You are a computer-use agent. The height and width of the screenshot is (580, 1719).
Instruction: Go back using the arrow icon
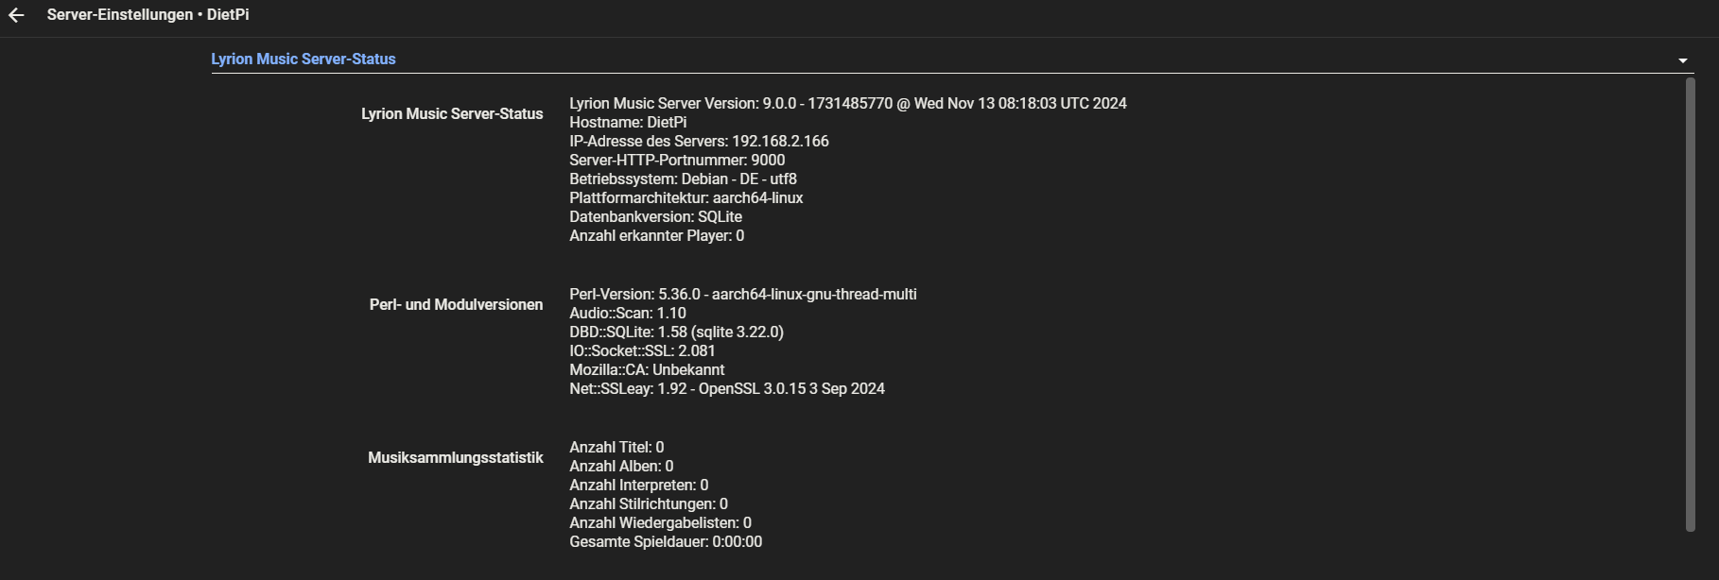(16, 15)
